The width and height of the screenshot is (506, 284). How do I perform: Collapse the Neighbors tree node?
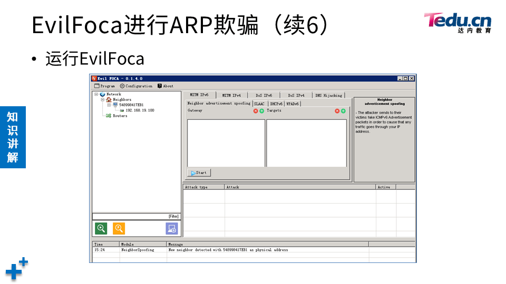click(103, 99)
